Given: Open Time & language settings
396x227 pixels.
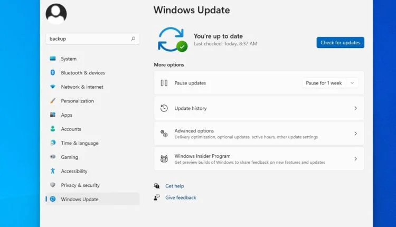Looking at the screenshot, I should pyautogui.click(x=92, y=143).
